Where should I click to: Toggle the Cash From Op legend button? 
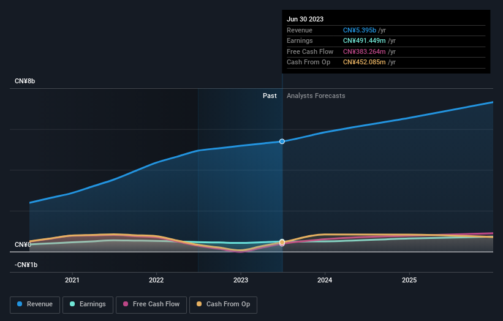coord(223,304)
